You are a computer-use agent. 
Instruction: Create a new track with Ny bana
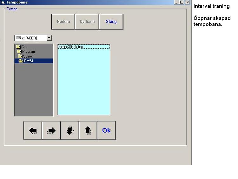(87, 22)
